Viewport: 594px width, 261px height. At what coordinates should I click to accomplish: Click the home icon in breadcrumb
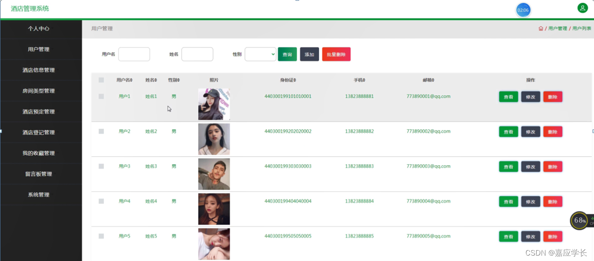pos(541,28)
